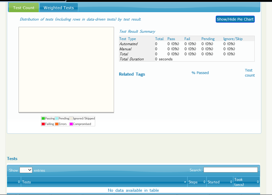Click the Show/Hide Pie Chart button
The width and height of the screenshot is (272, 195).
235,19
